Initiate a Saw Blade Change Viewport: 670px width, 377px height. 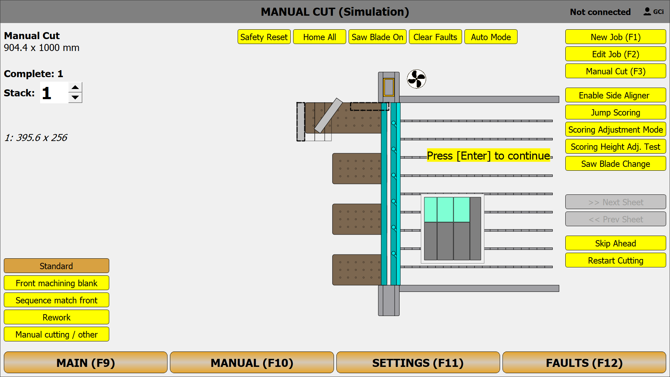click(615, 163)
